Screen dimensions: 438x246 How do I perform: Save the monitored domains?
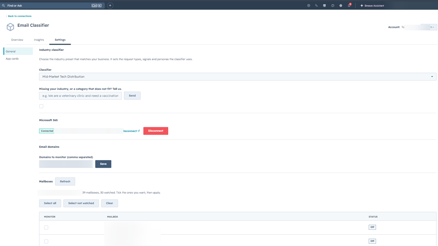coord(103,164)
